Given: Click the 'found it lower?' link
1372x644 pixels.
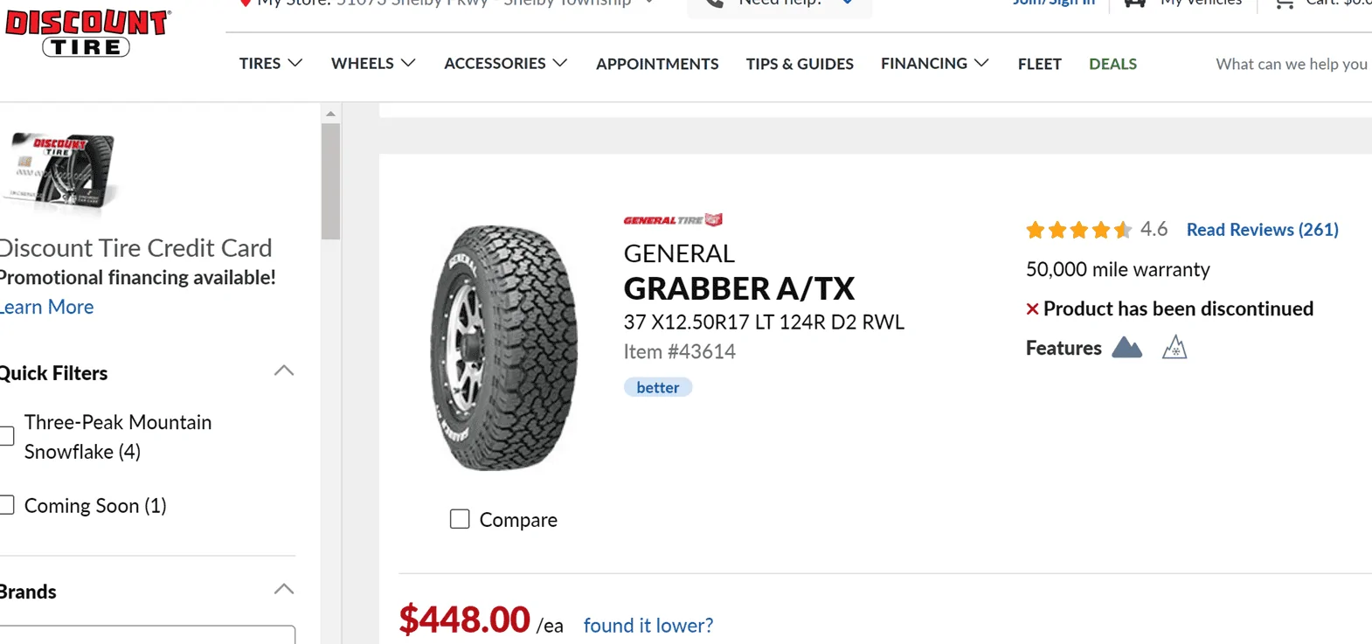Looking at the screenshot, I should tap(648, 626).
